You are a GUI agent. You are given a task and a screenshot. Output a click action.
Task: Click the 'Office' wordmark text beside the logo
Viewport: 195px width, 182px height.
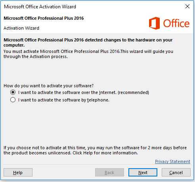176,23
